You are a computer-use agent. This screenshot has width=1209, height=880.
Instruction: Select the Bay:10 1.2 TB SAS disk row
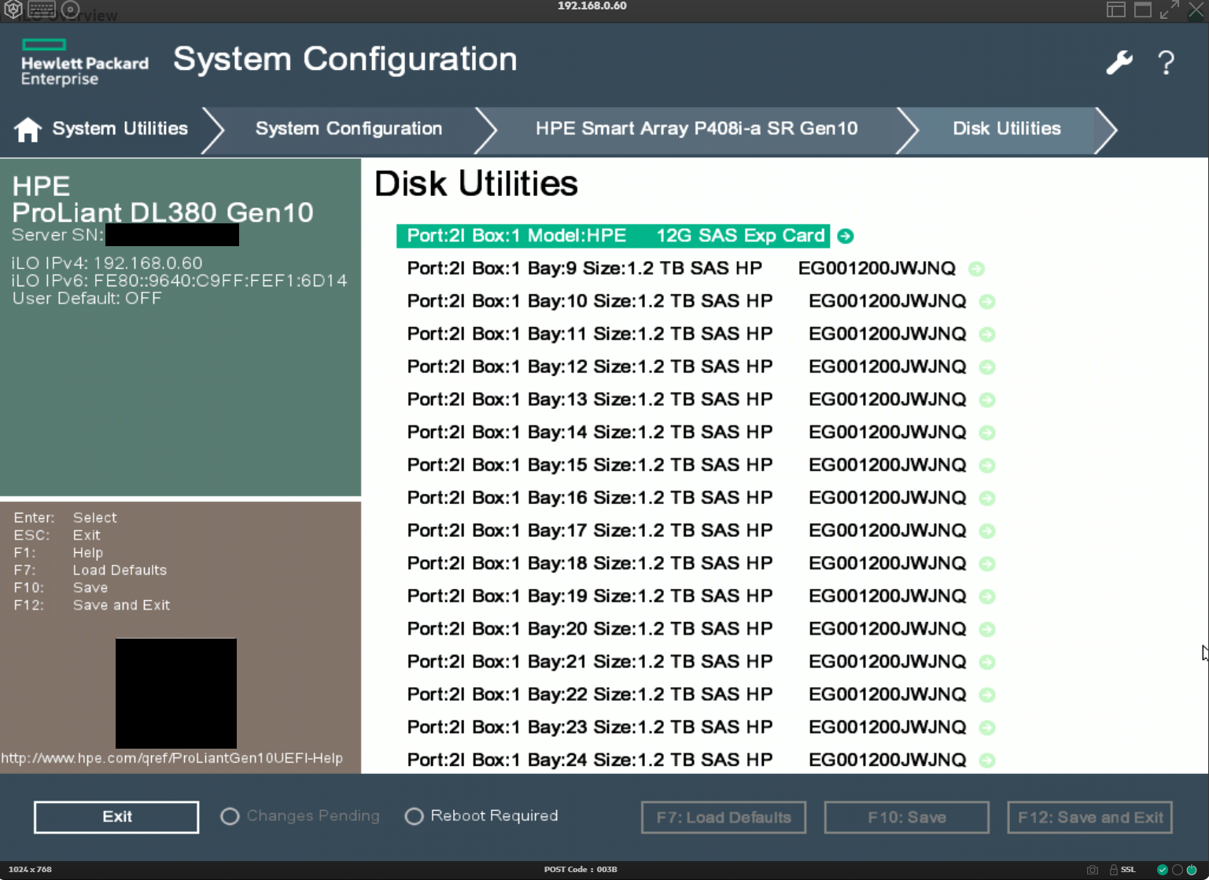coord(687,302)
